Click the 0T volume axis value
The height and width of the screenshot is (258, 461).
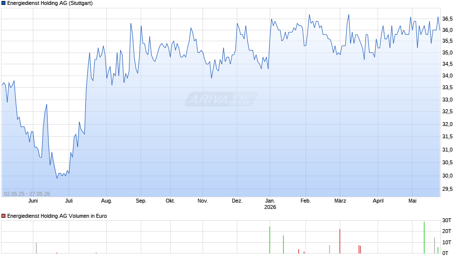445,253
